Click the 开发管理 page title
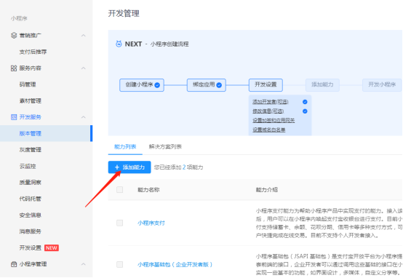Screen dimensions: 403x278 coord(124,13)
